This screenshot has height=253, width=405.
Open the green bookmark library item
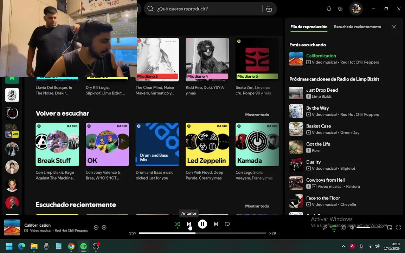point(12,80)
